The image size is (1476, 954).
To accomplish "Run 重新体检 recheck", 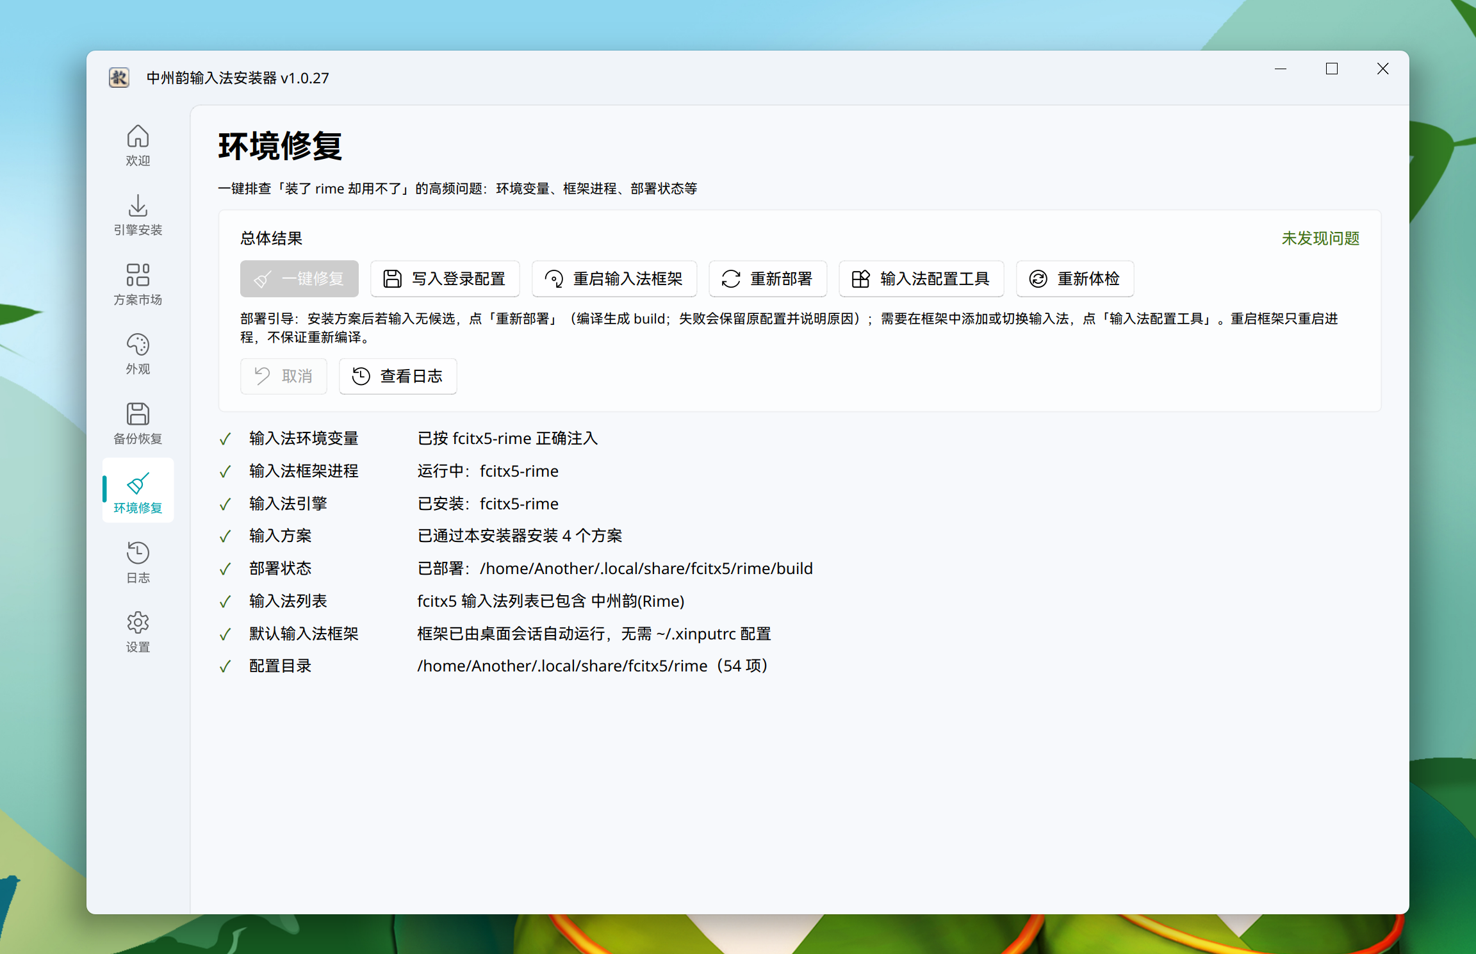I will pyautogui.click(x=1075, y=279).
